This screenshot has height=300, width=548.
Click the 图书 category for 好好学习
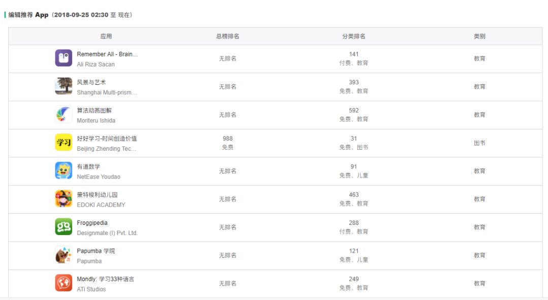click(479, 143)
